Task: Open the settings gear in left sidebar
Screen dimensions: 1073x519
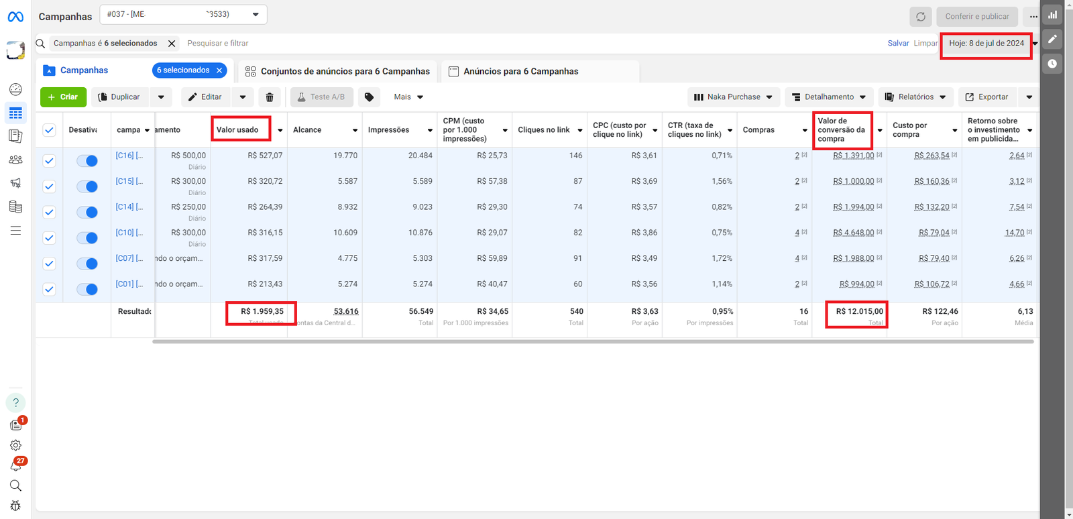Action: pos(15,445)
